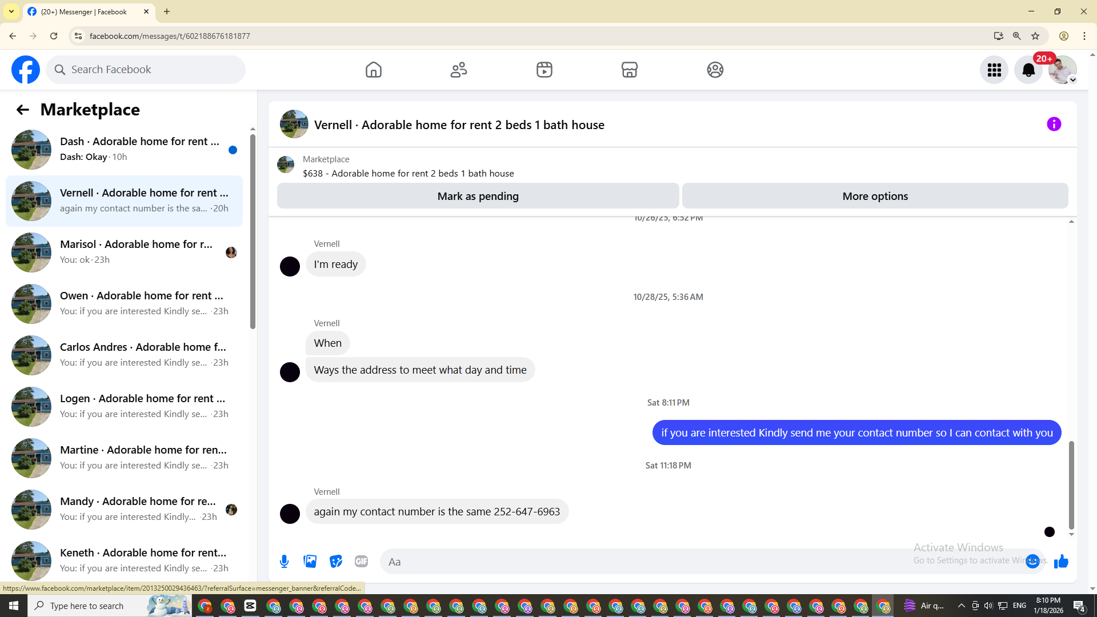The image size is (1097, 617).
Task: Open the listing link in Marketplace banner
Action: coord(408,173)
